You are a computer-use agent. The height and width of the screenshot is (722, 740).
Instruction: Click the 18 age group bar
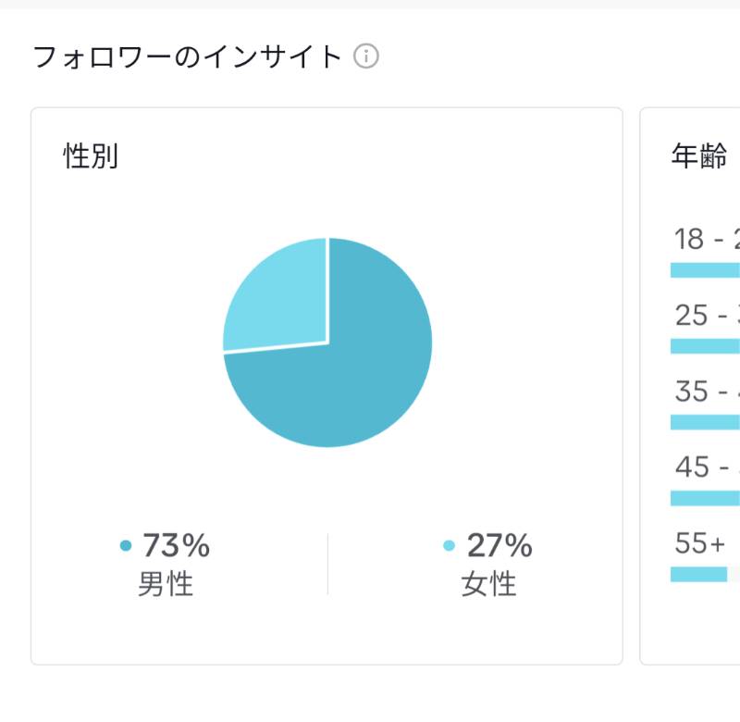pyautogui.click(x=705, y=270)
